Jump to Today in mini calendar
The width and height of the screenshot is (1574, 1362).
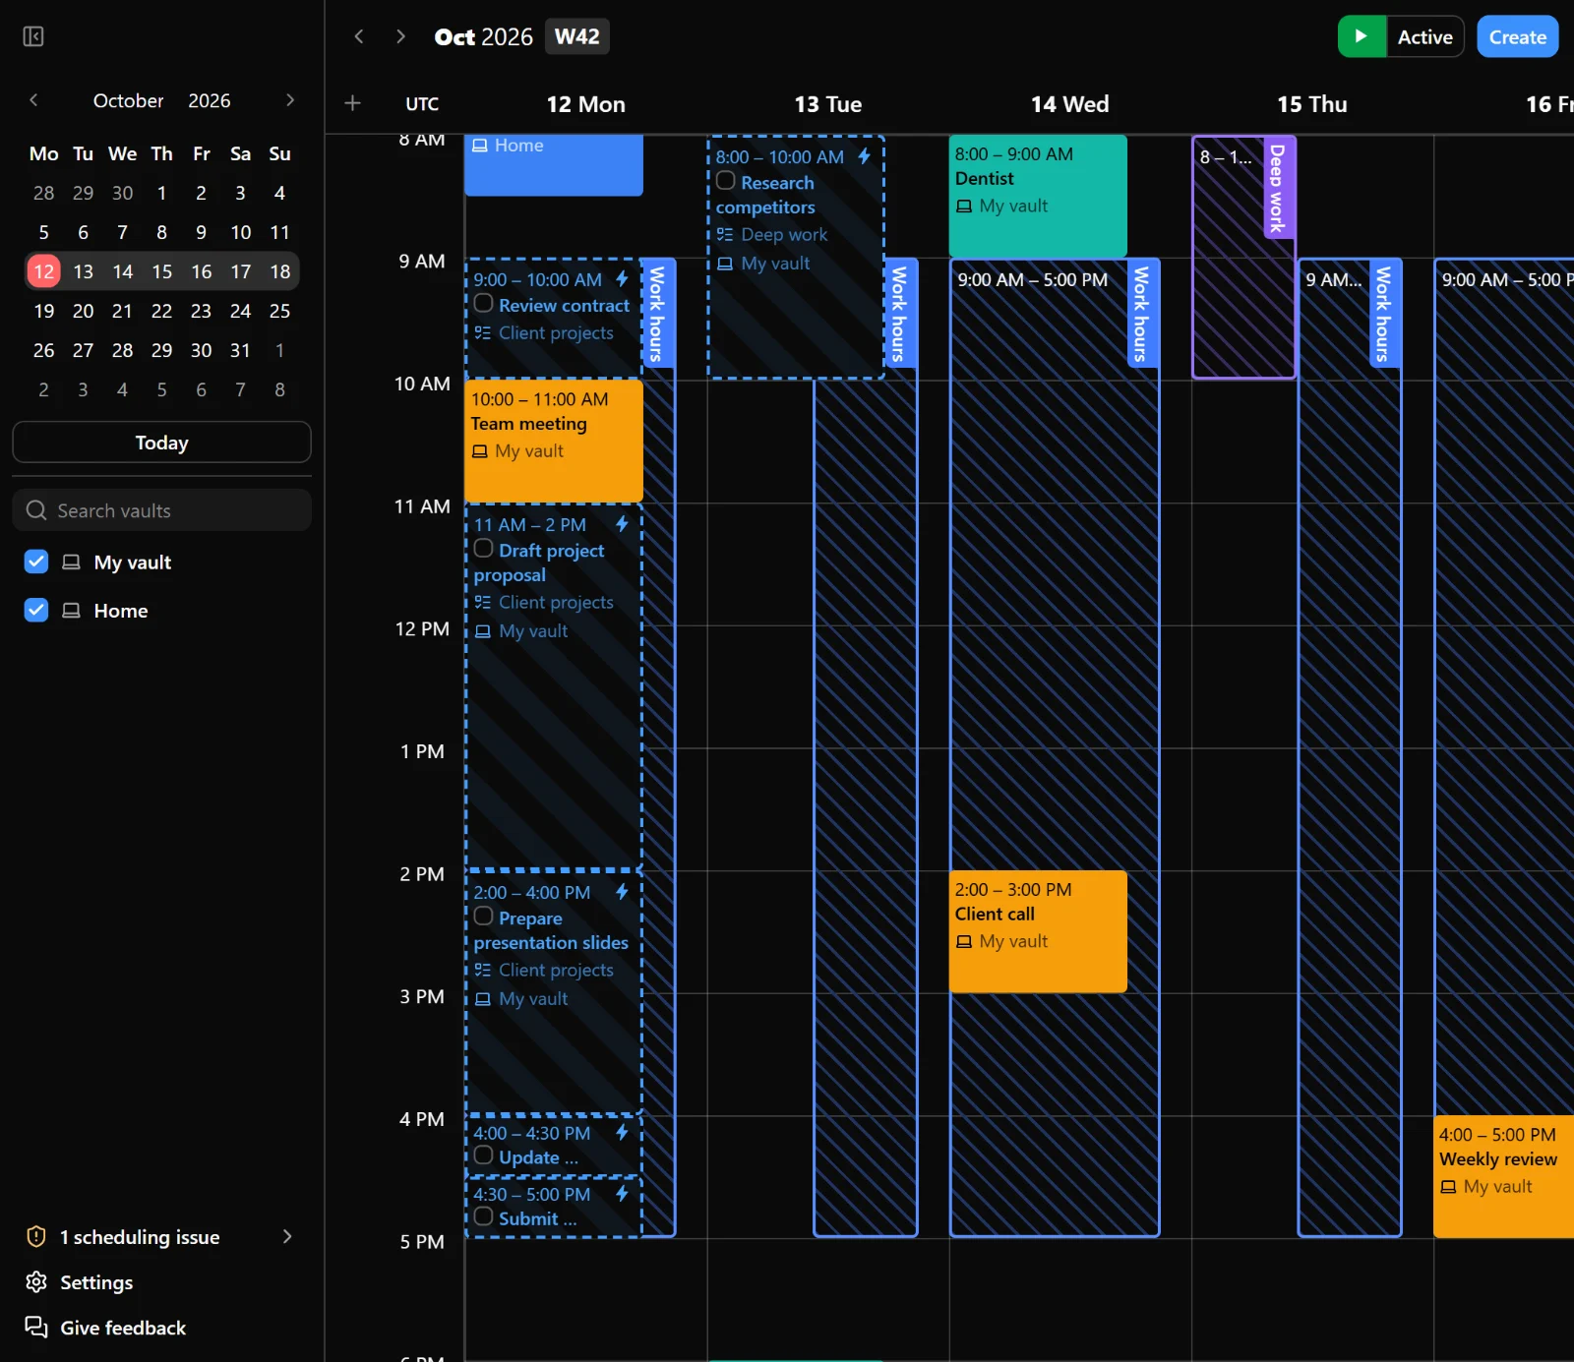pos(162,443)
